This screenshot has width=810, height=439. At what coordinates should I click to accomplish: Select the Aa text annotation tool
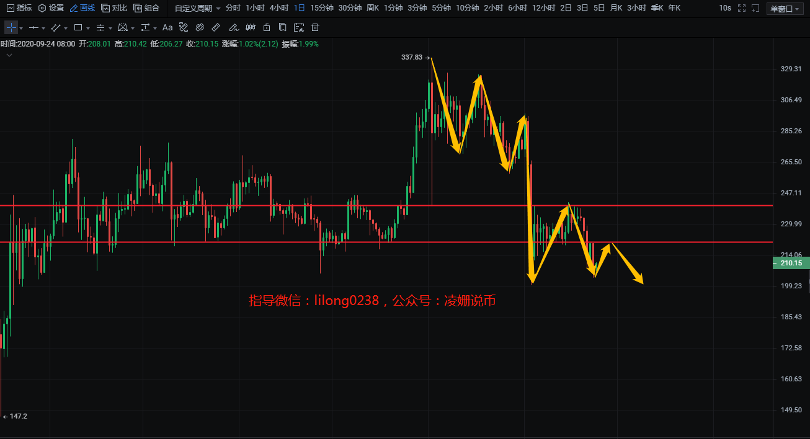[167, 28]
